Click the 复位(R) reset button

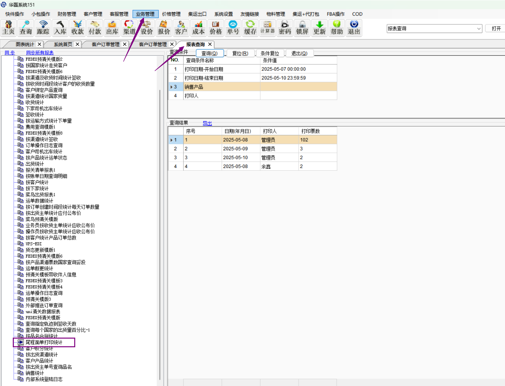240,53
